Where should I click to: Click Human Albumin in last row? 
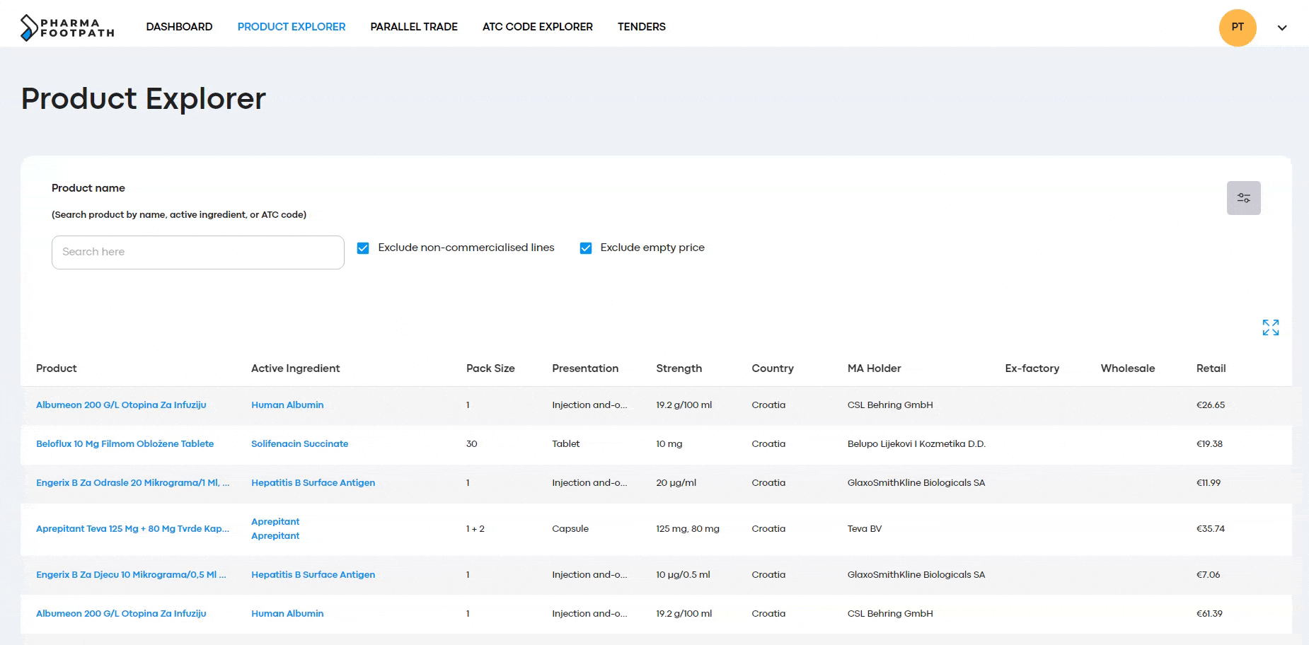[287, 614]
